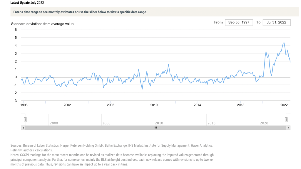301x169 pixels.
Task: Click the left range slider handle
Action: tap(25, 119)
